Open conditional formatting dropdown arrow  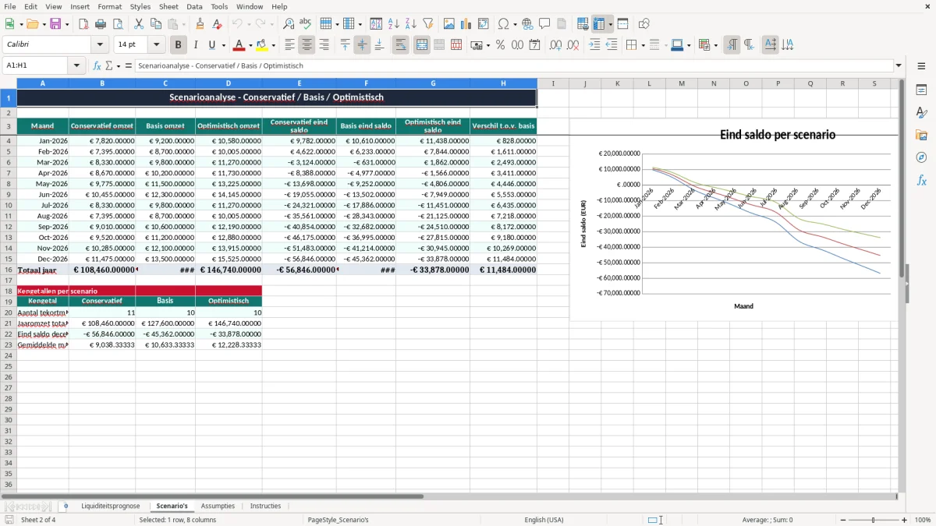715,45
